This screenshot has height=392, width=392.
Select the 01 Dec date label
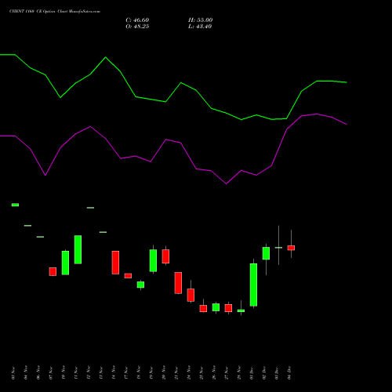252,373
